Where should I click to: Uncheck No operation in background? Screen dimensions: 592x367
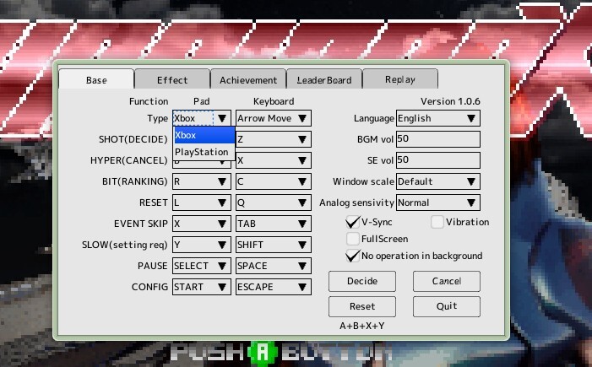pyautogui.click(x=353, y=256)
